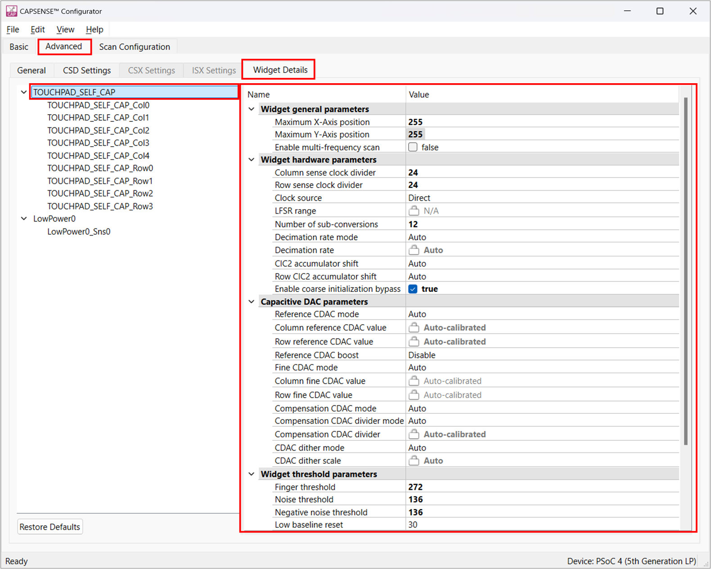
Task: Open the CSD Settings tab
Action: click(86, 71)
